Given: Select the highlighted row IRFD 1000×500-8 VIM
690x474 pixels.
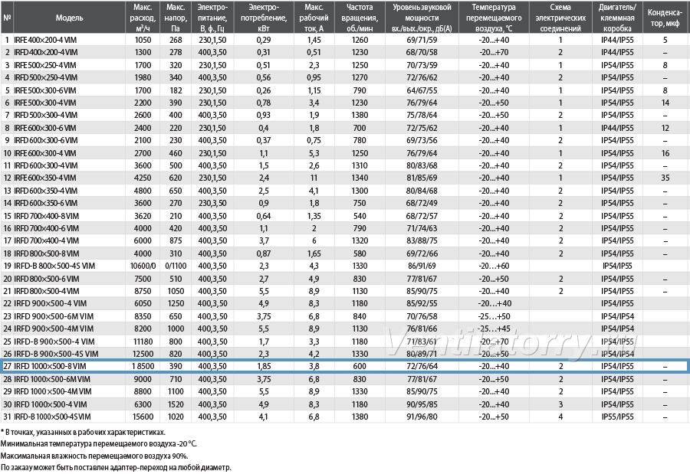Looking at the screenshot, I should coord(344,366).
